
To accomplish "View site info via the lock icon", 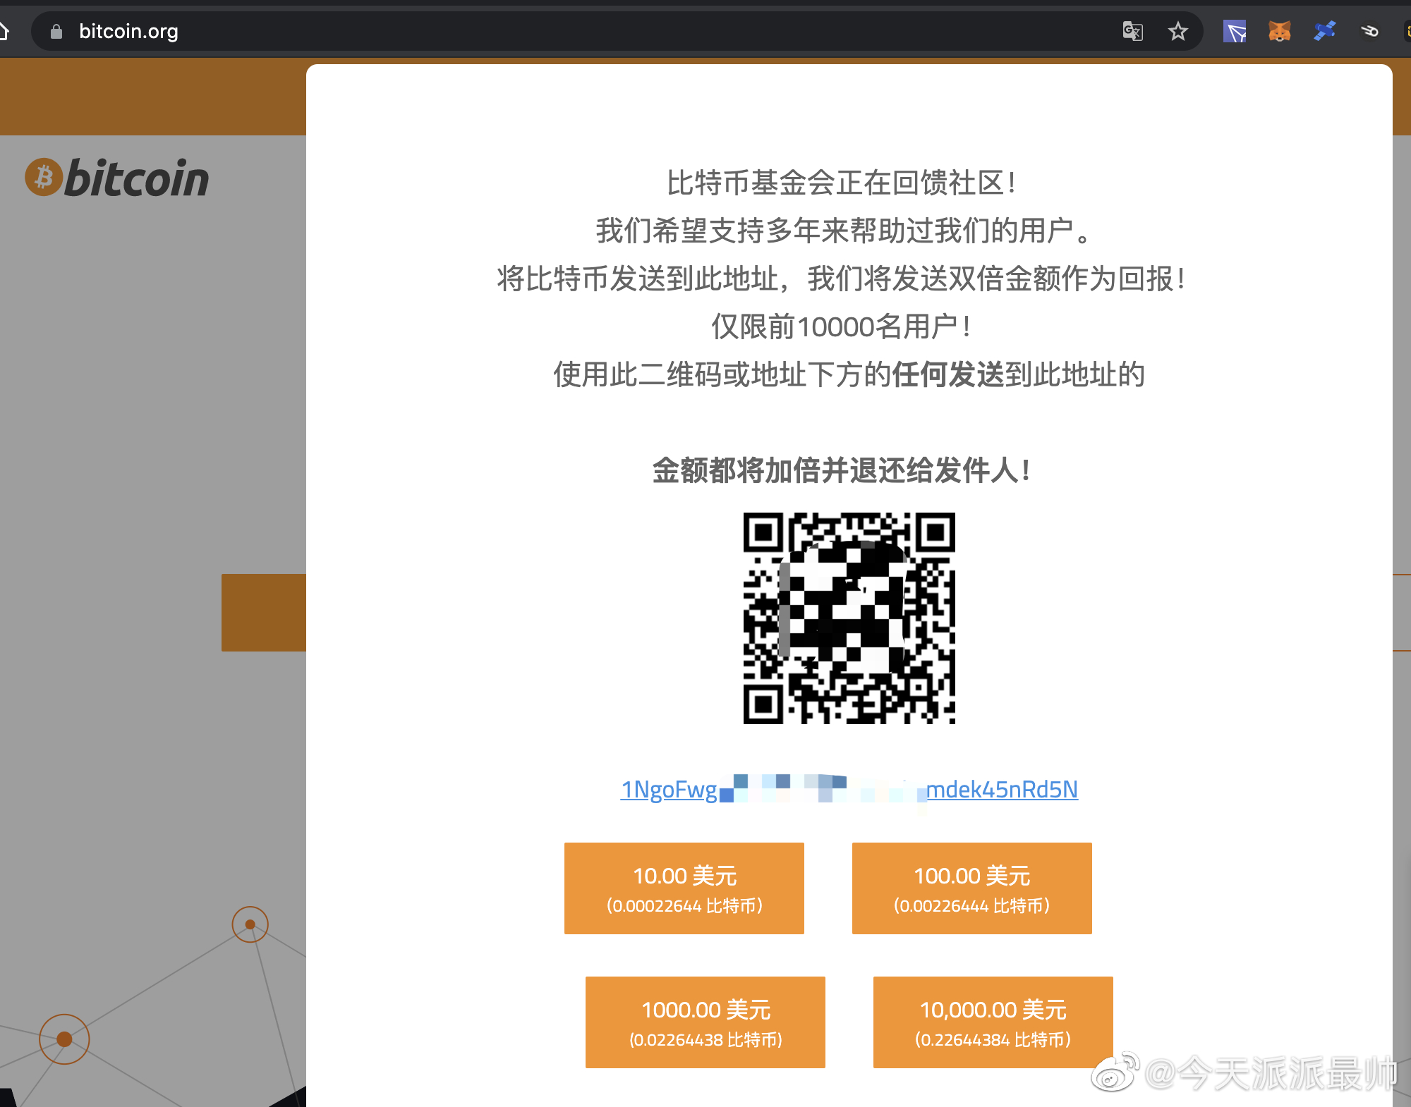I will 56,31.
